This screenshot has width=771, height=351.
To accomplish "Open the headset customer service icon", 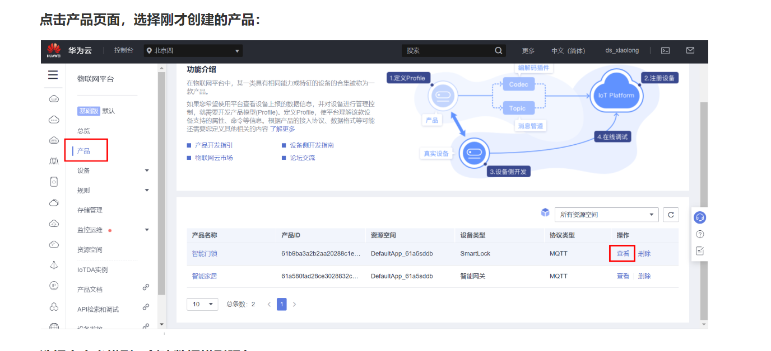I will (700, 217).
